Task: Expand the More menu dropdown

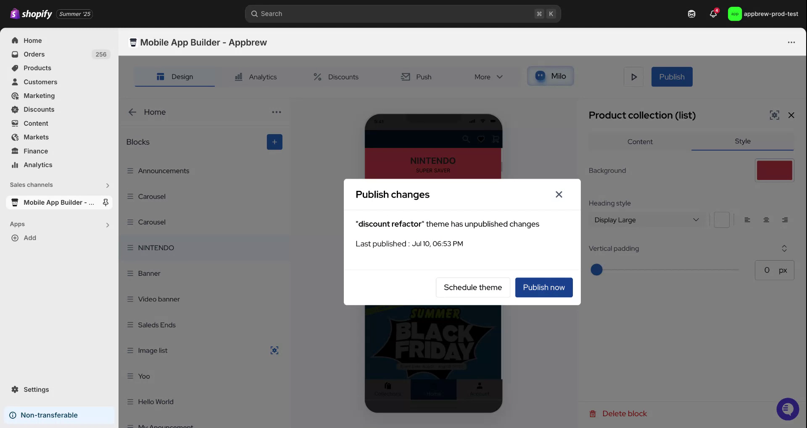Action: point(488,77)
